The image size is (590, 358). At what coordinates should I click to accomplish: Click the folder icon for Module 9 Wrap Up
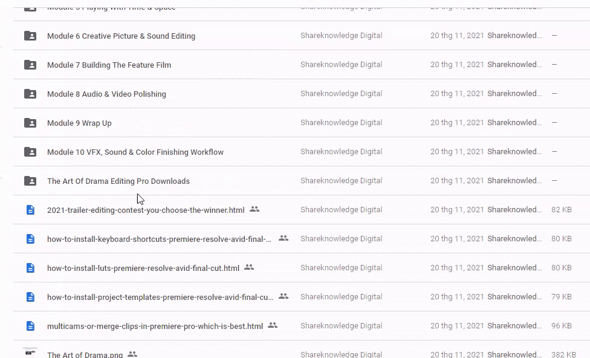pyautogui.click(x=30, y=123)
